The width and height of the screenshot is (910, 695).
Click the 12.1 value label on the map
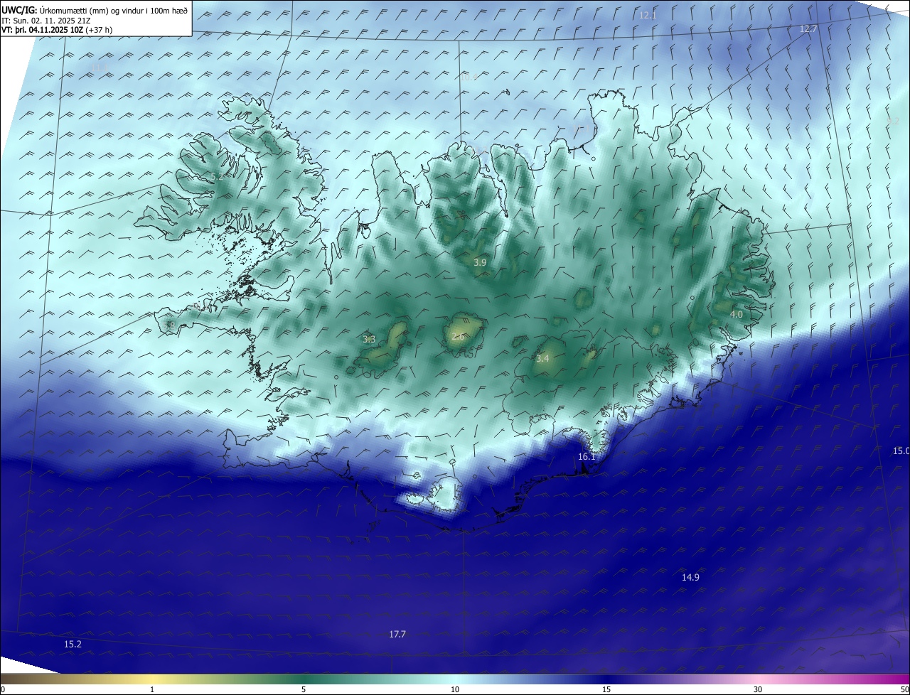point(648,15)
